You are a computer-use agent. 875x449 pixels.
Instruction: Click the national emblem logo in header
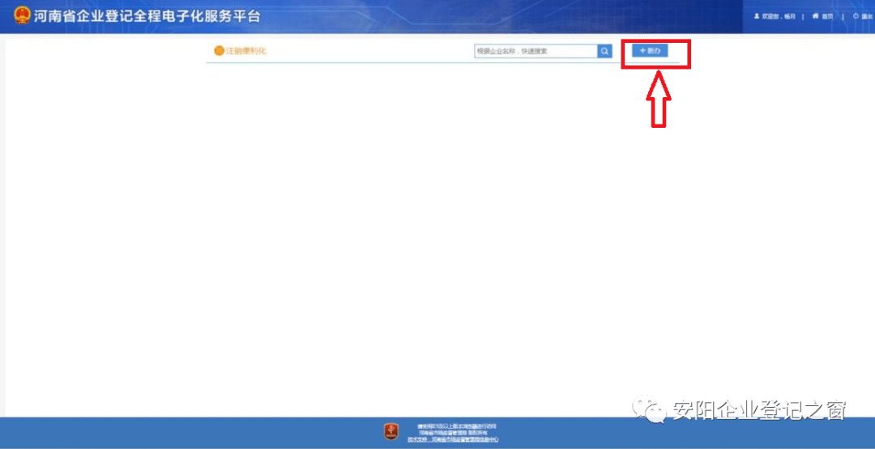[22, 15]
